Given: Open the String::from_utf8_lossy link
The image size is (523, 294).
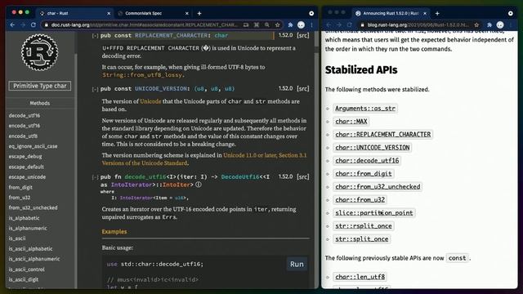Looking at the screenshot, I should click(x=142, y=75).
